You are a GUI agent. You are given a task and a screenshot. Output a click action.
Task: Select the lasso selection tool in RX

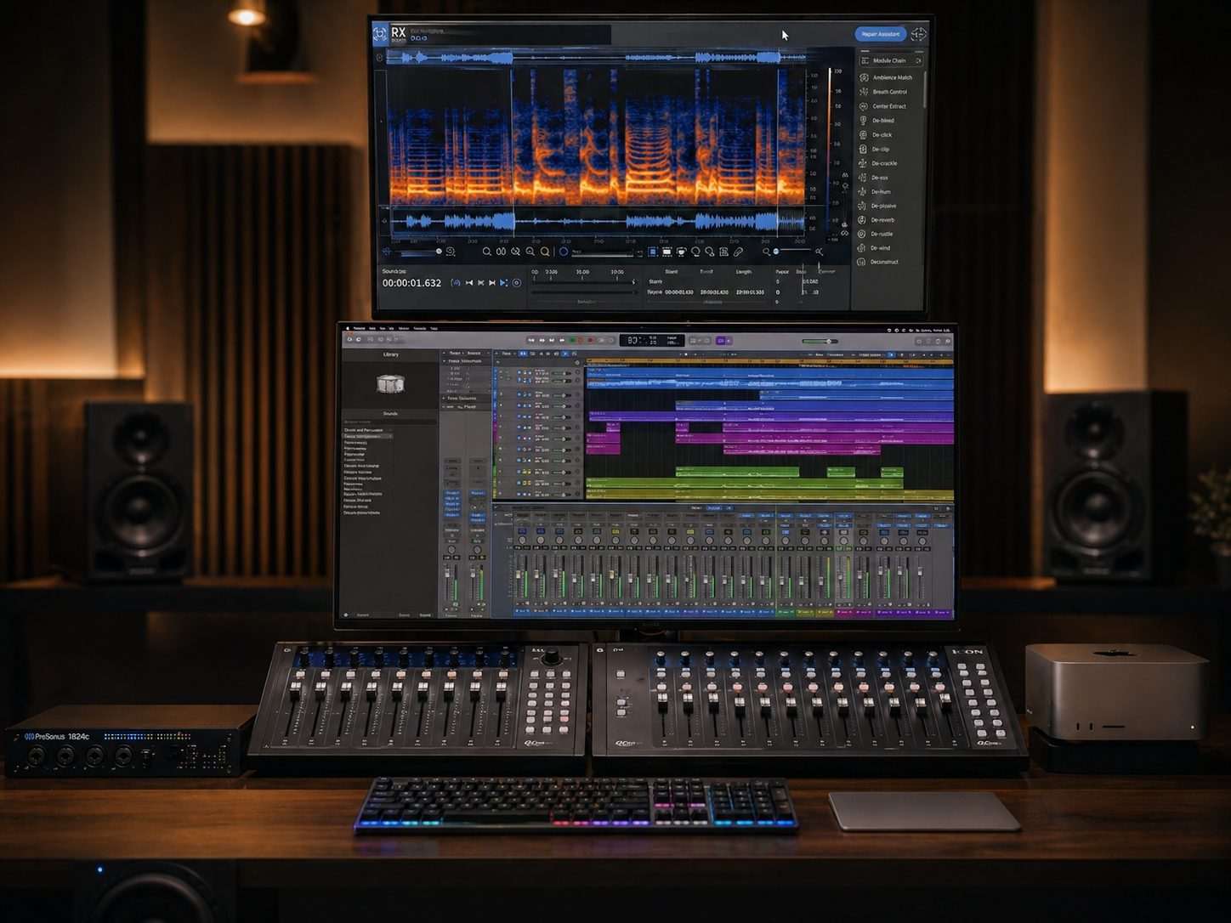coord(695,252)
